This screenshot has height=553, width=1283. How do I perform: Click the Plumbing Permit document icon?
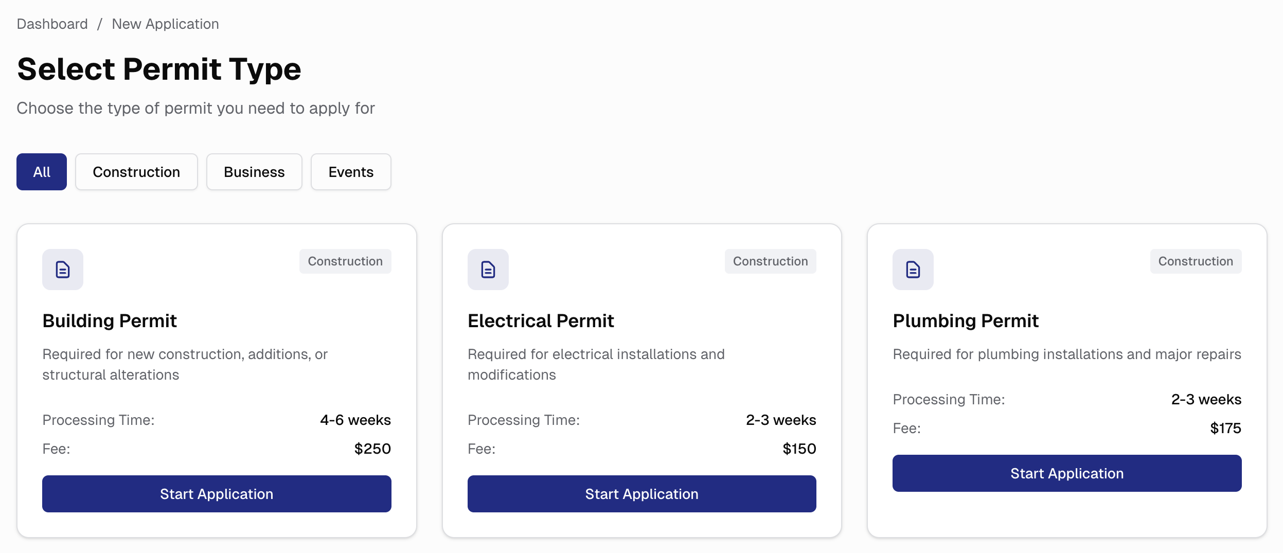(x=913, y=270)
